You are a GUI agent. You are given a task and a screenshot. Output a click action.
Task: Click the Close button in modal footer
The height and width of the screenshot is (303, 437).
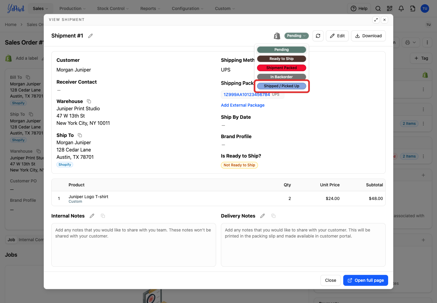pos(330,280)
